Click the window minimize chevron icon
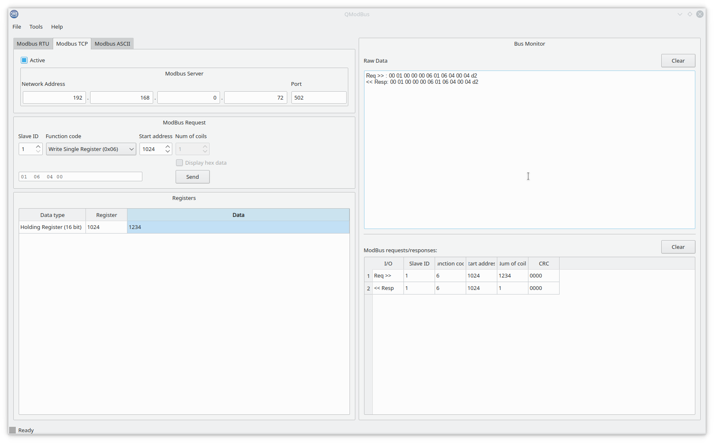Viewport: 714px width, 443px height. pyautogui.click(x=680, y=14)
